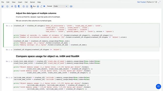Open the View menu

(x=13, y=2)
